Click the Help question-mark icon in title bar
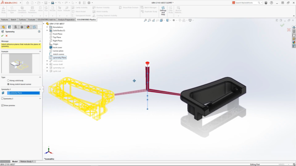 [271, 3]
